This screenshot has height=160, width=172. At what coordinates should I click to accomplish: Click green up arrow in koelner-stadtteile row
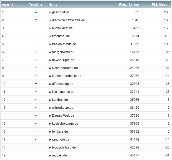coord(36,76)
